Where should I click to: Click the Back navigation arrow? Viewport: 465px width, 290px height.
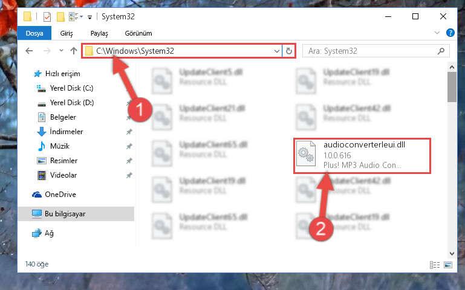[29, 51]
